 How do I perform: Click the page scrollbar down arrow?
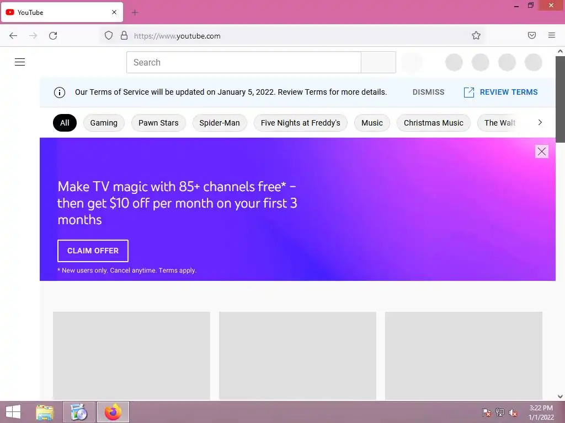(560, 397)
